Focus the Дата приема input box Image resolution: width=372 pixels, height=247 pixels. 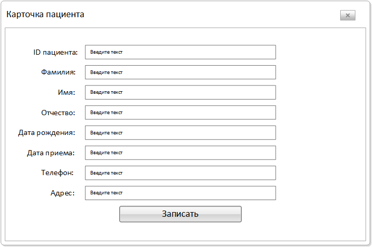pyautogui.click(x=180, y=153)
